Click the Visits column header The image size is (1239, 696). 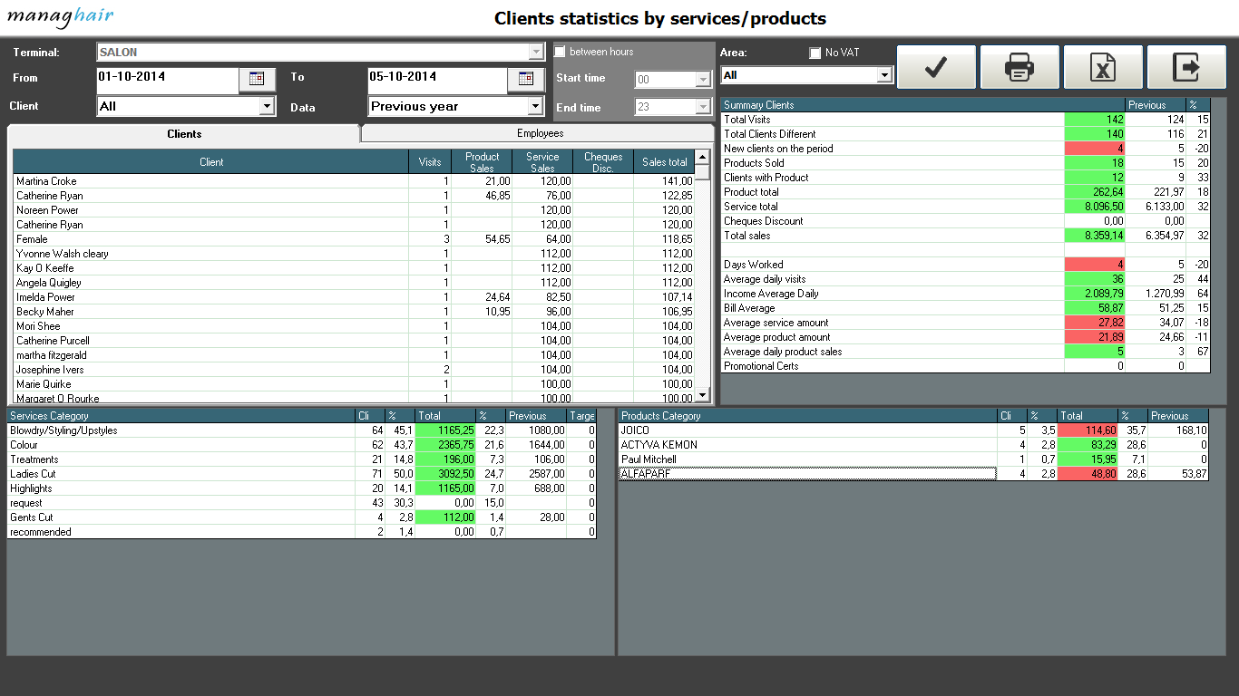430,162
